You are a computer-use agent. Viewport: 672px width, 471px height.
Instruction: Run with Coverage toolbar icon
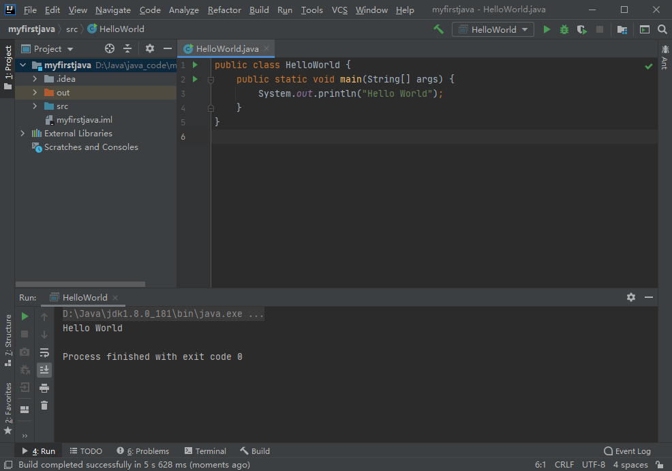(581, 29)
